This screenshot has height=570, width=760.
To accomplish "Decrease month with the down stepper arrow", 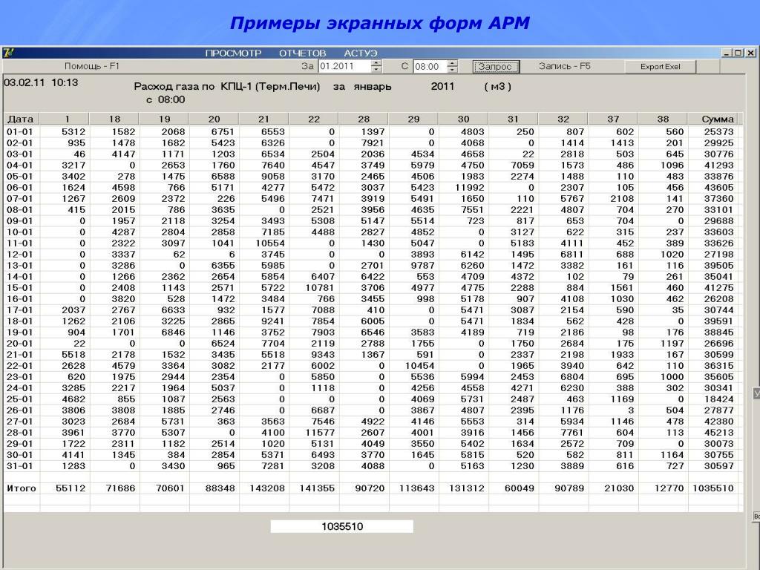I will (376, 70).
